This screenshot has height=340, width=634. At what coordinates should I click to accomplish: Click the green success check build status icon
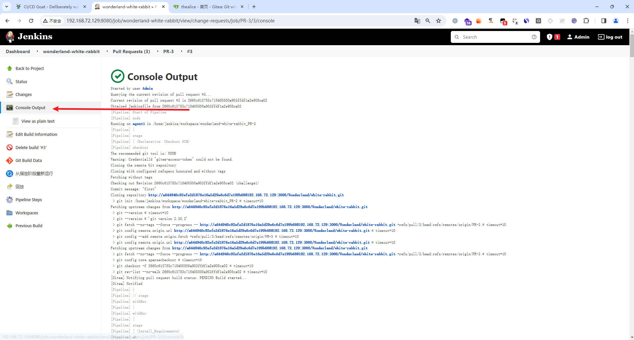118,76
